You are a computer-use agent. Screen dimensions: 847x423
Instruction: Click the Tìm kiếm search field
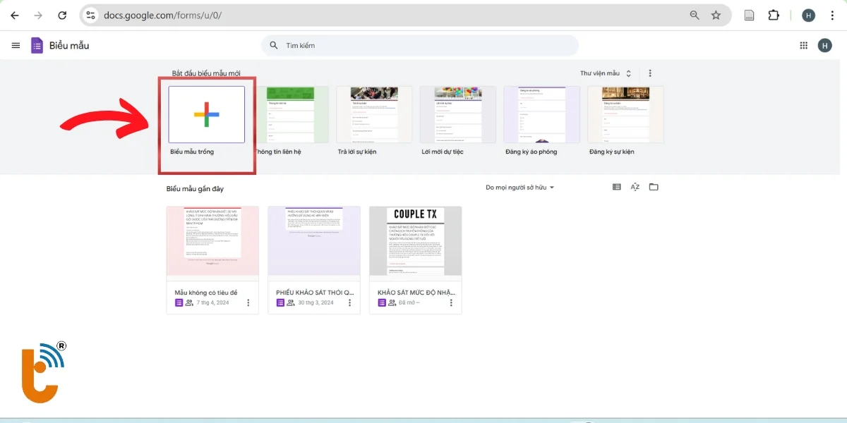point(423,46)
